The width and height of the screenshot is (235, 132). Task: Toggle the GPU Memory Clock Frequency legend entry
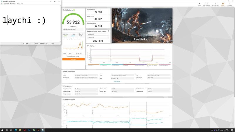point(152,65)
